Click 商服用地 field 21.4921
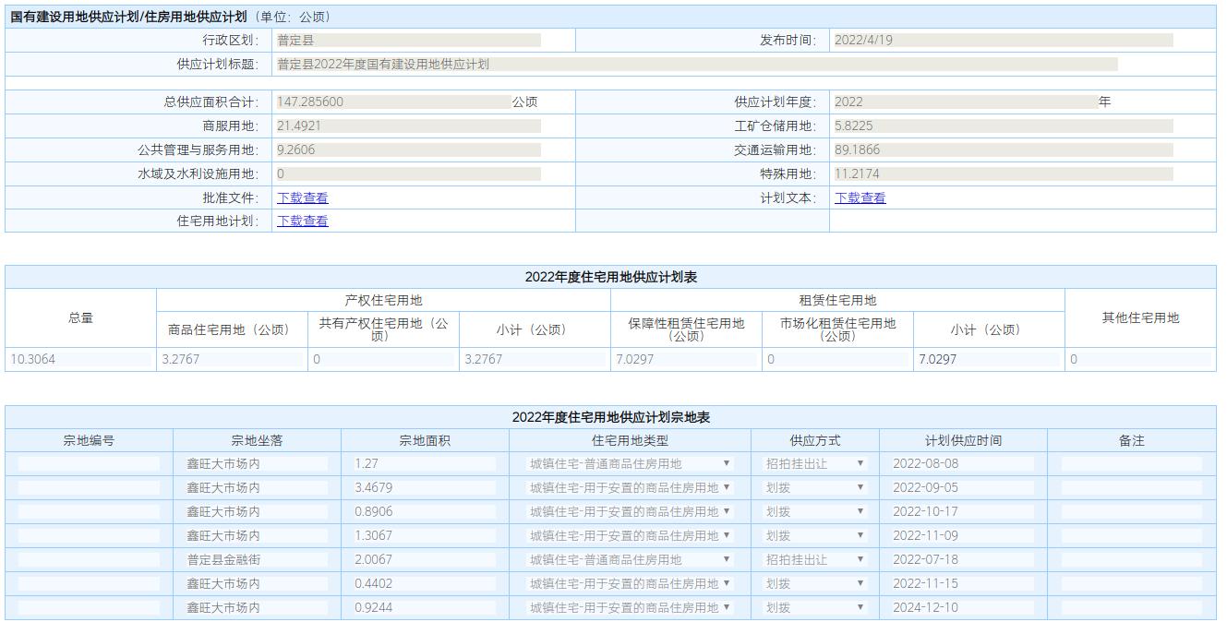 pyautogui.click(x=408, y=126)
